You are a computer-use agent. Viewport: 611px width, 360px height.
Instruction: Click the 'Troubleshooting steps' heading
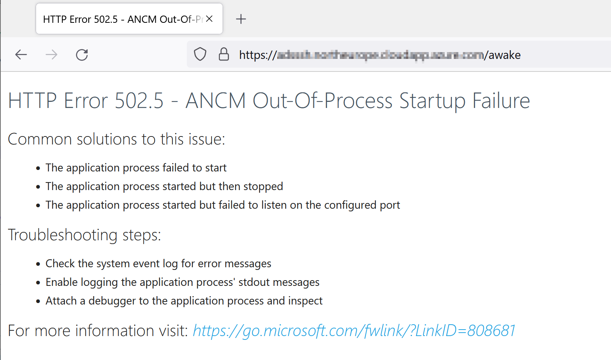pyautogui.click(x=84, y=235)
